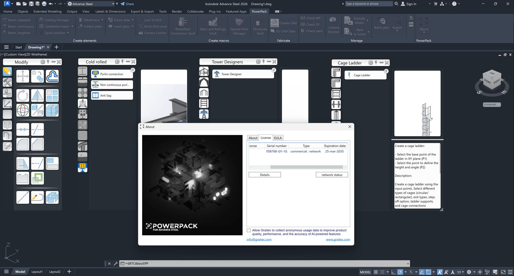Expand the Unnamed ViewCube coordinate dropdown
This screenshot has height=276, width=514.
click(492, 104)
